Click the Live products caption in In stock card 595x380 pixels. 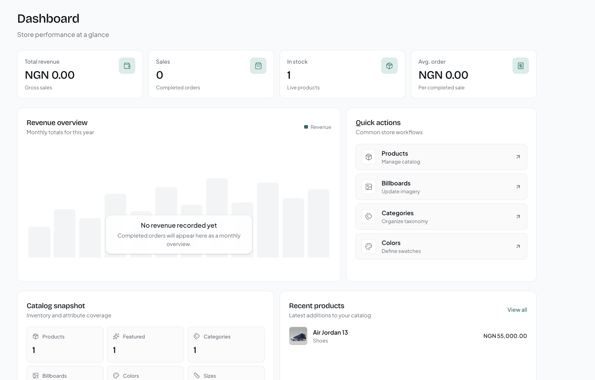coord(303,88)
